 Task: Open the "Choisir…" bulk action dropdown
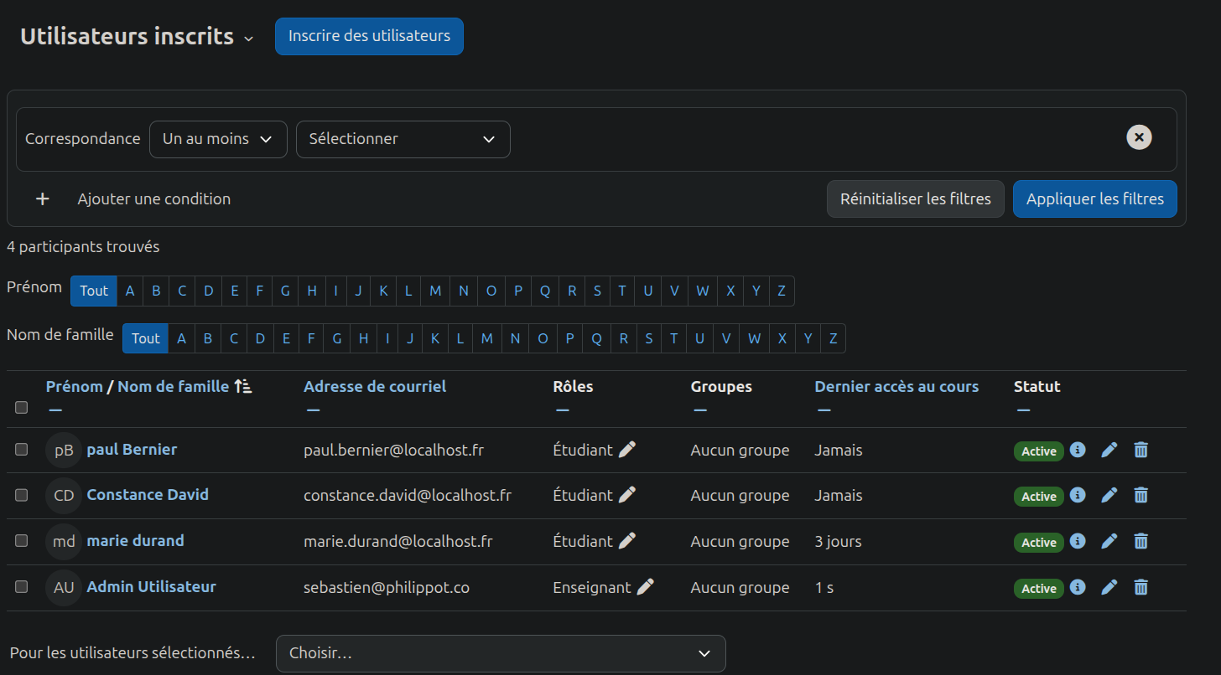point(501,653)
